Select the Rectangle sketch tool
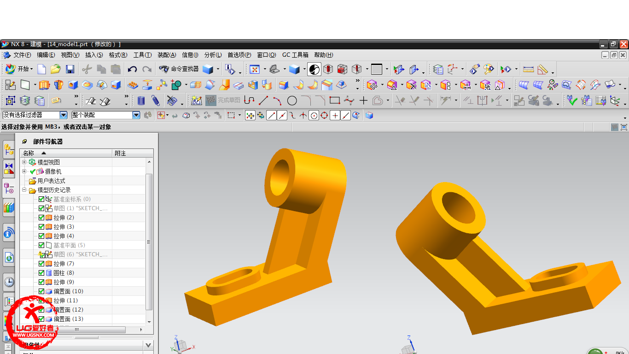The width and height of the screenshot is (629, 354). point(335,100)
